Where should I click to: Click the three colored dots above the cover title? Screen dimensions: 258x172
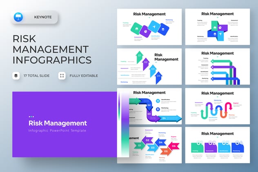(x=31, y=116)
